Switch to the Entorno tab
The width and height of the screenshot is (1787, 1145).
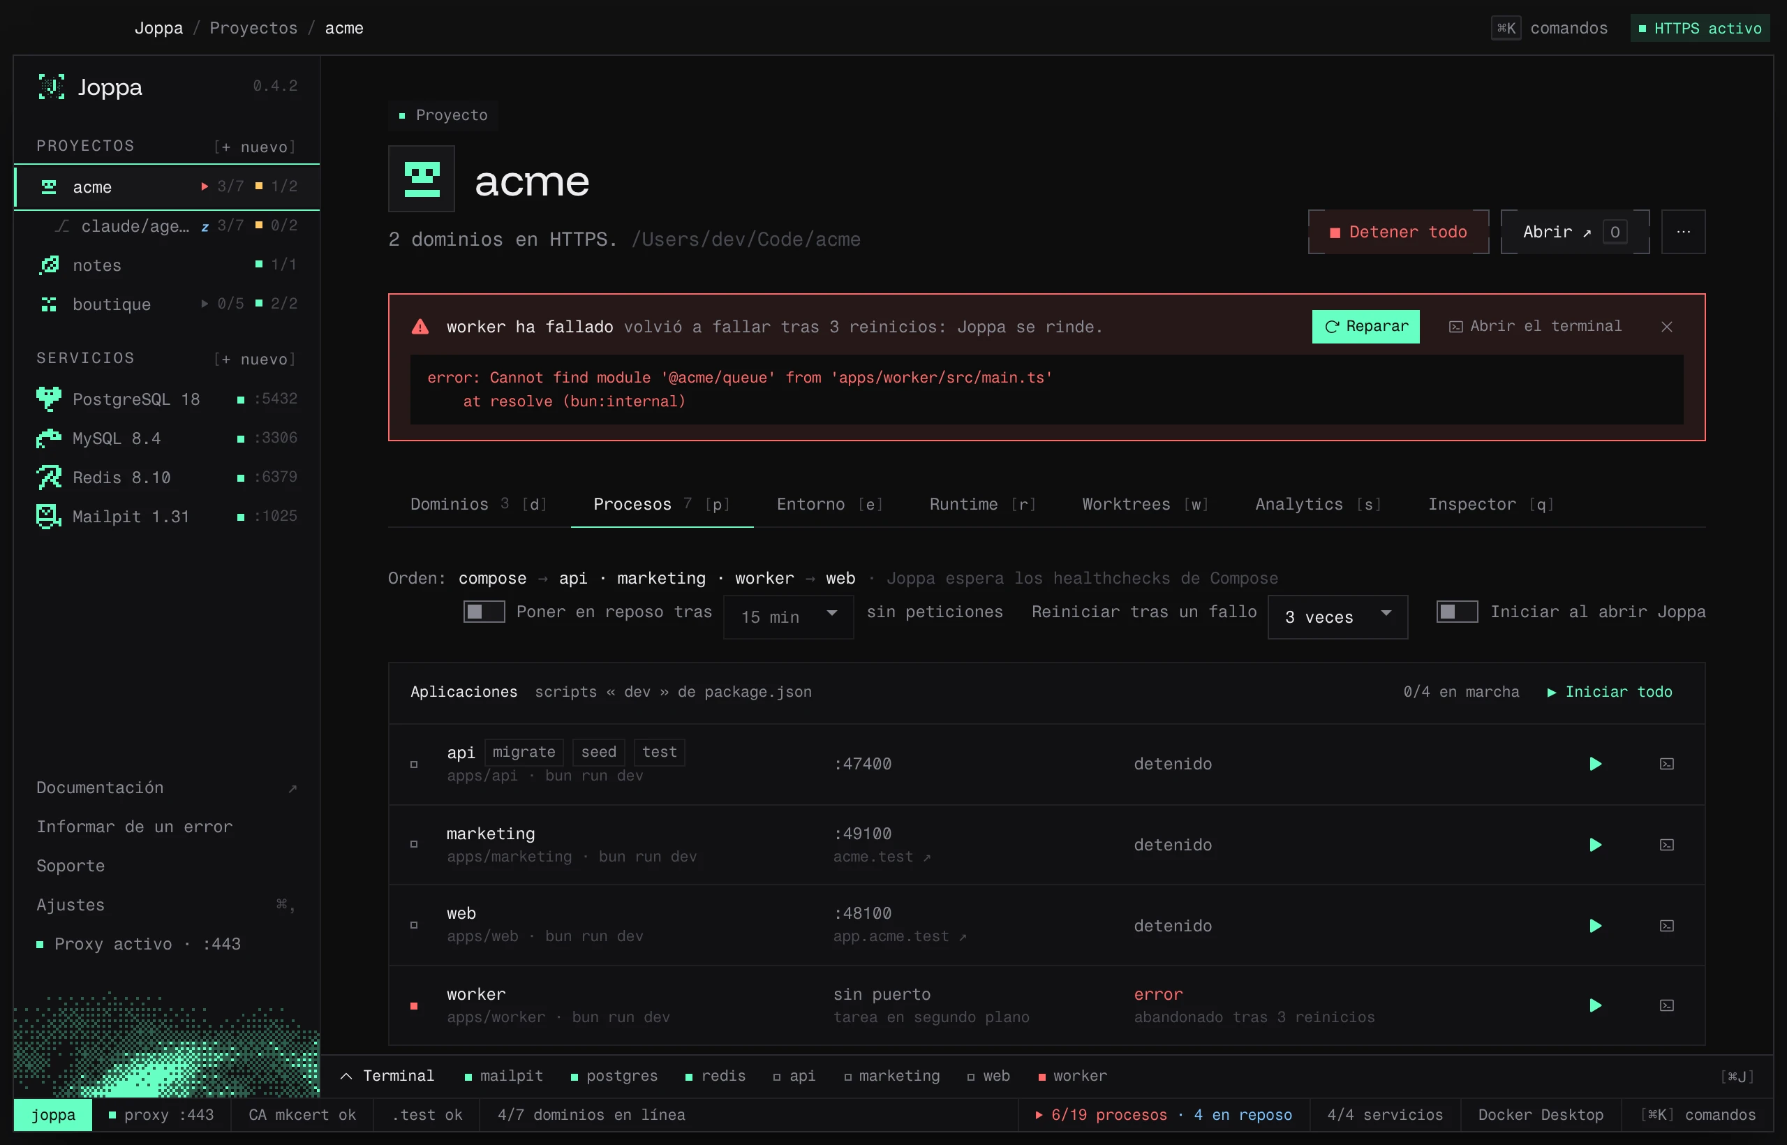tap(829, 505)
